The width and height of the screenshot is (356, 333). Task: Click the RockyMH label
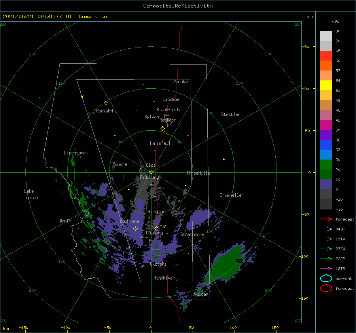(104, 111)
